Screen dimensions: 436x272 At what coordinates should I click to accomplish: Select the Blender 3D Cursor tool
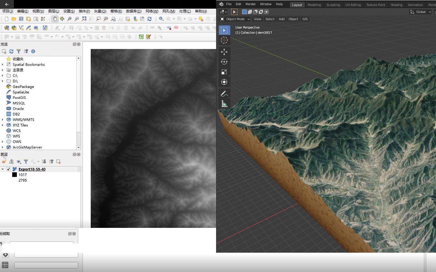pos(224,40)
